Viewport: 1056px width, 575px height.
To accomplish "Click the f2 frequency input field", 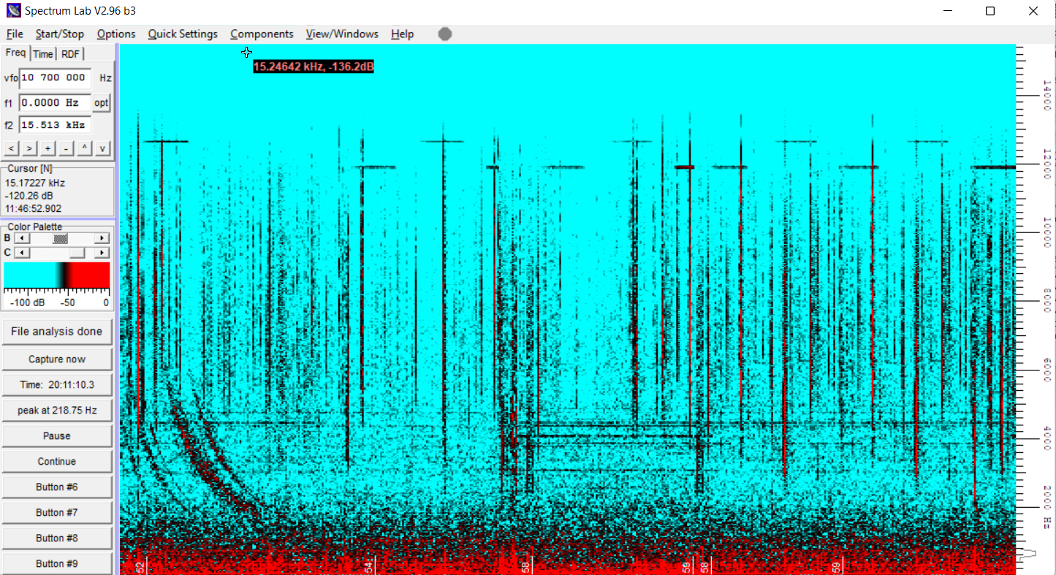I will [x=55, y=125].
